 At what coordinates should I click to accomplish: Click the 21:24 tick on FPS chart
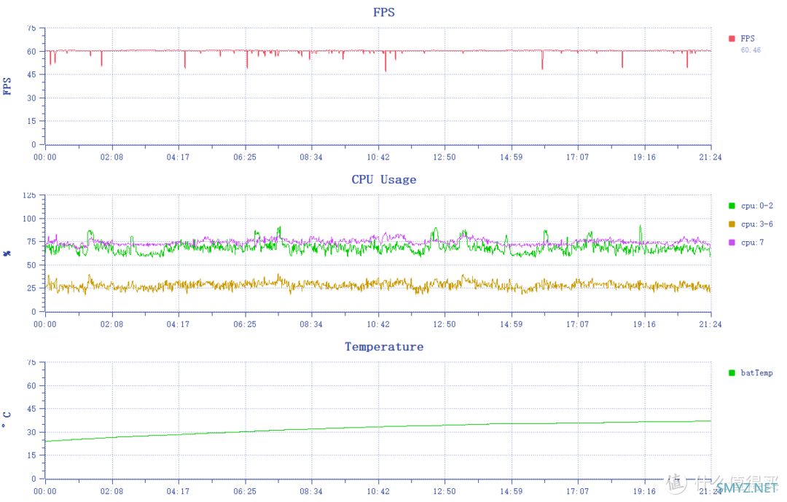(x=710, y=157)
